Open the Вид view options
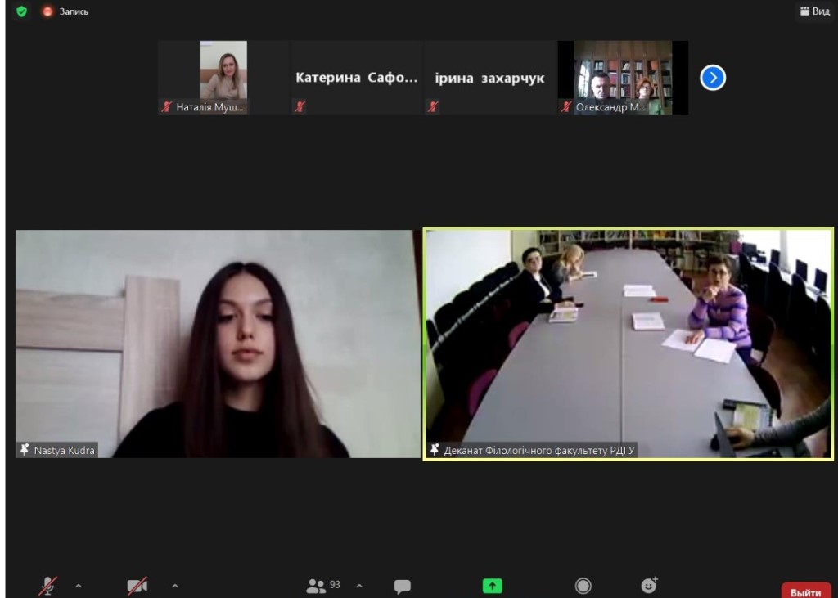Screen dimensions: 838x598 tap(815, 11)
